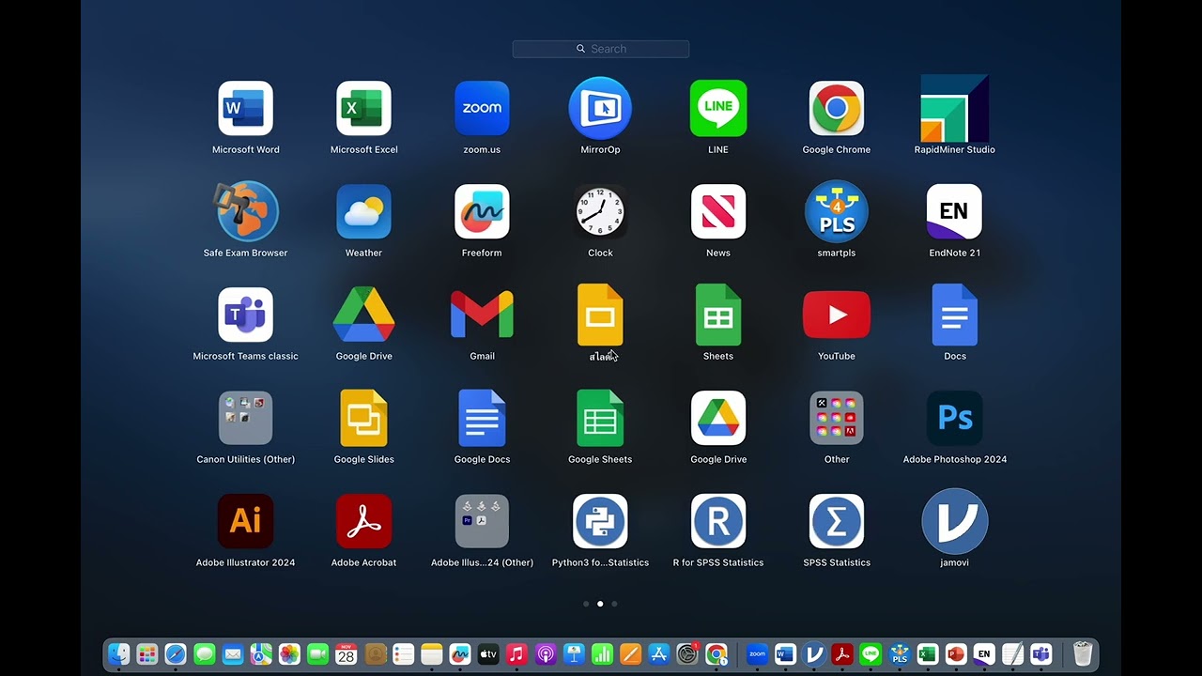This screenshot has width=1202, height=676.
Task: Open the App Store in the Dock
Action: pos(659,654)
